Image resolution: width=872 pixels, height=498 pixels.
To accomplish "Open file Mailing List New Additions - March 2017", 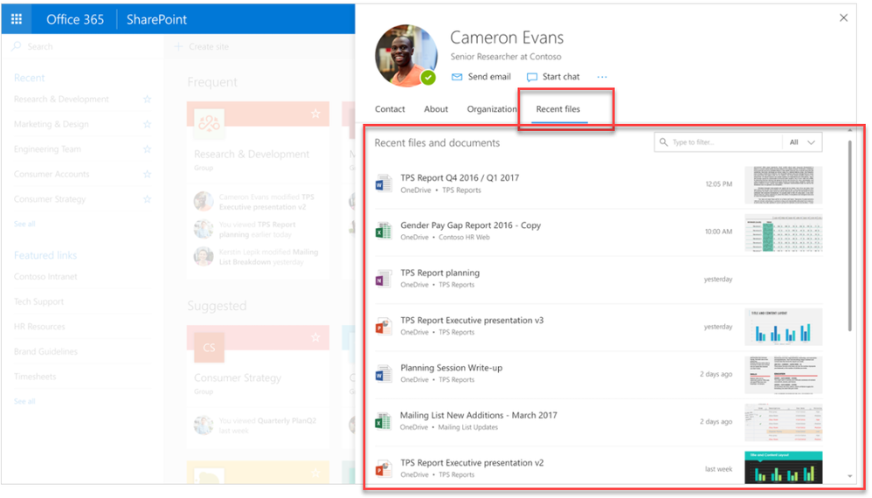I will pos(478,415).
